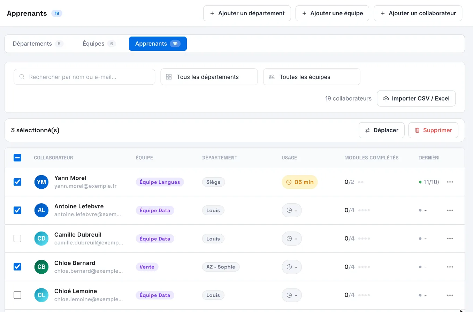Switch to the Départements tab
This screenshot has width=473, height=312.
(38, 44)
